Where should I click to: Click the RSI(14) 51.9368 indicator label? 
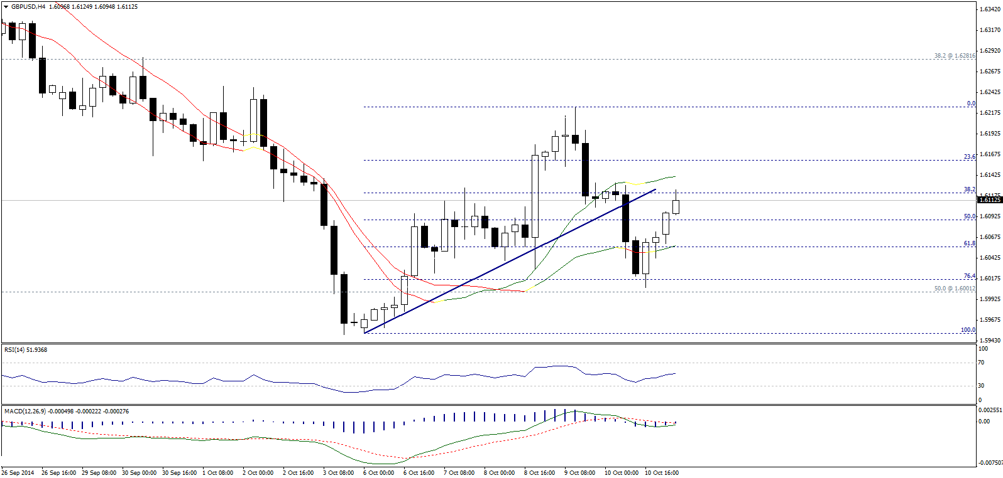26,350
